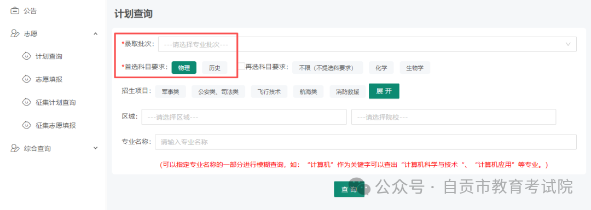Select the 飞行技术 enrollment project
The height and width of the screenshot is (210, 591).
[269, 91]
